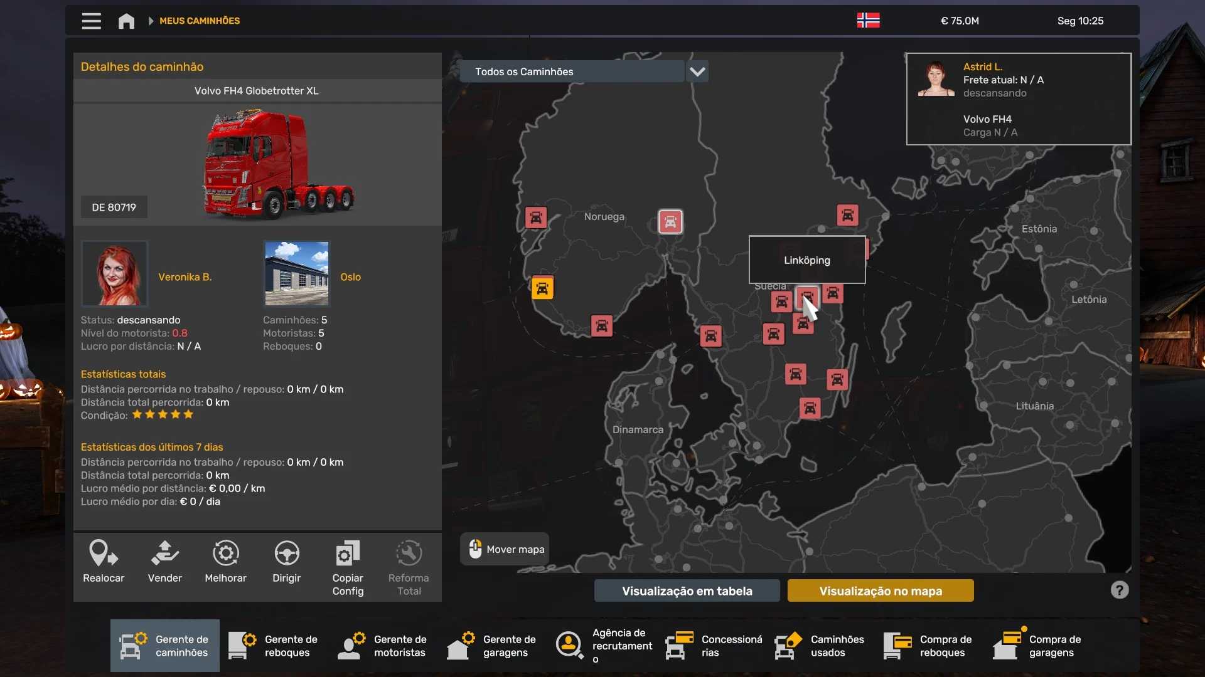Switch to Visualização em tabela

coord(687,590)
